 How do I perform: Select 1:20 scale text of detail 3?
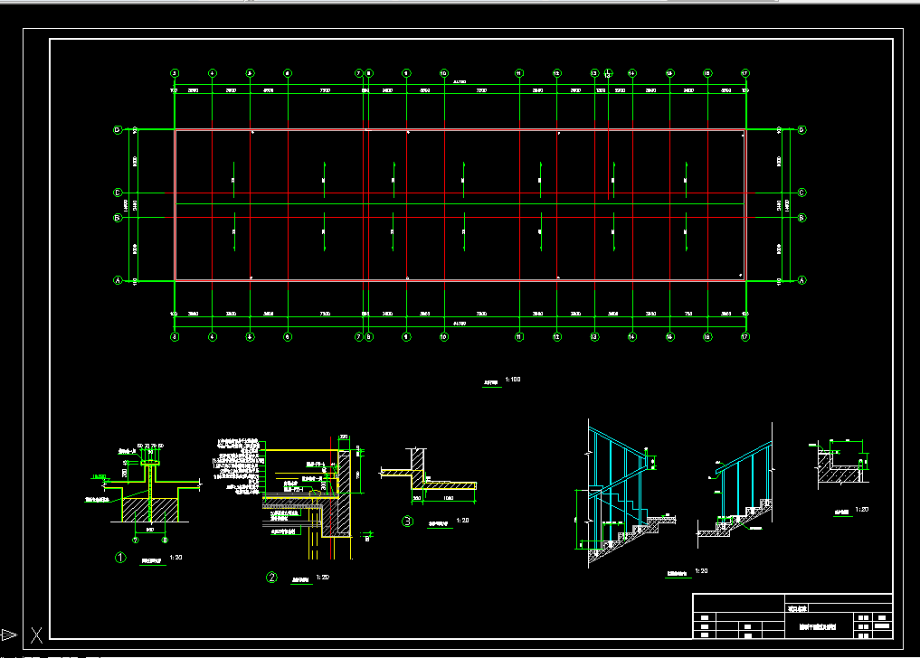(462, 521)
